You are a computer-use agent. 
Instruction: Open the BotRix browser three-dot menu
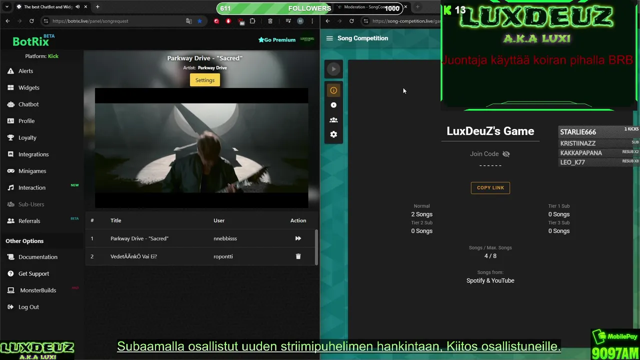(x=312, y=21)
